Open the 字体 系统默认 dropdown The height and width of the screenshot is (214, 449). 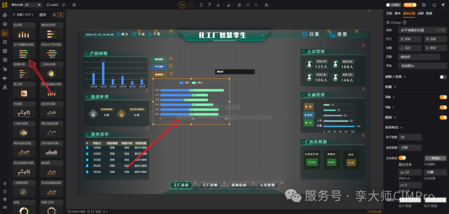tap(422, 66)
